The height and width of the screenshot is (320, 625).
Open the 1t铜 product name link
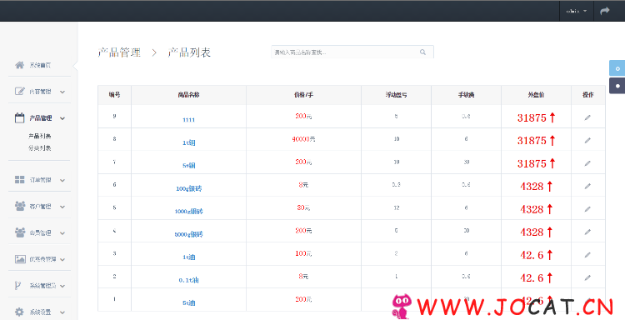point(189,142)
